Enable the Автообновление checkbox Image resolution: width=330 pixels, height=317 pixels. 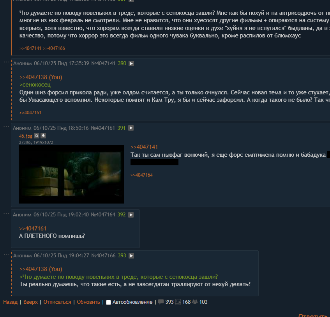(108, 302)
